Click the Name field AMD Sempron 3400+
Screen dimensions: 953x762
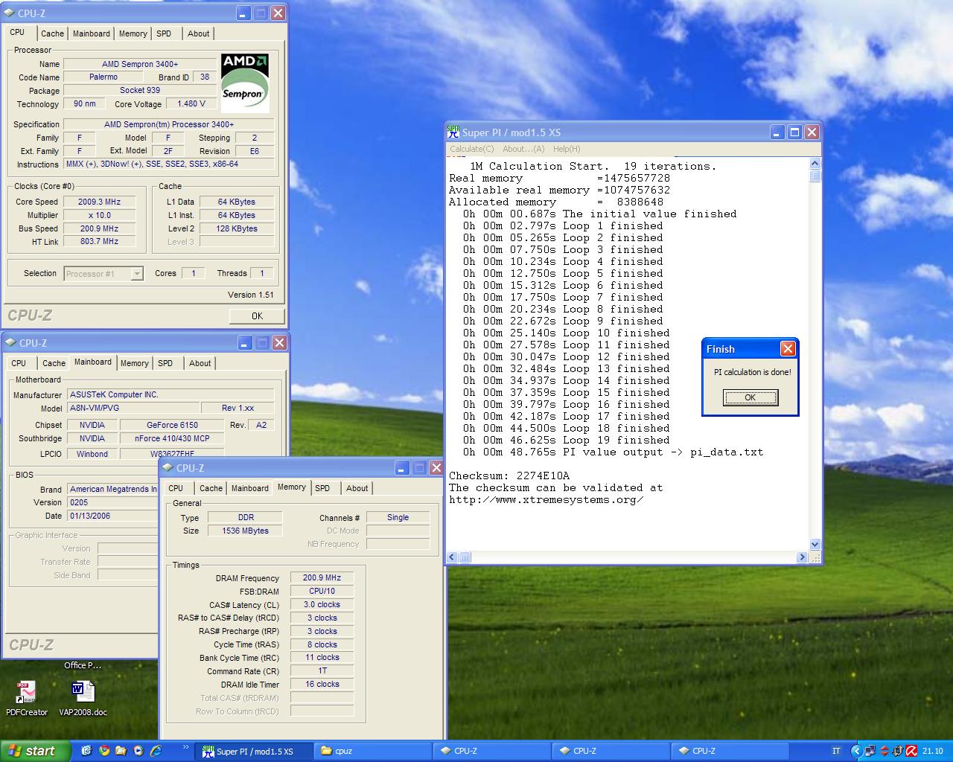point(140,64)
